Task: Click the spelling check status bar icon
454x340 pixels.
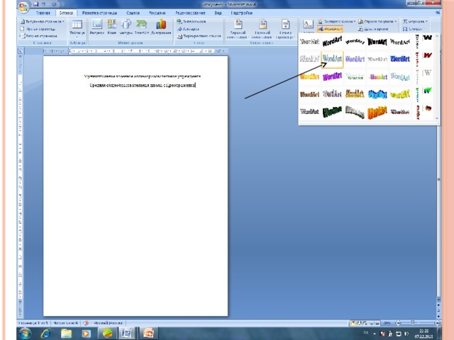Action: 86,323
